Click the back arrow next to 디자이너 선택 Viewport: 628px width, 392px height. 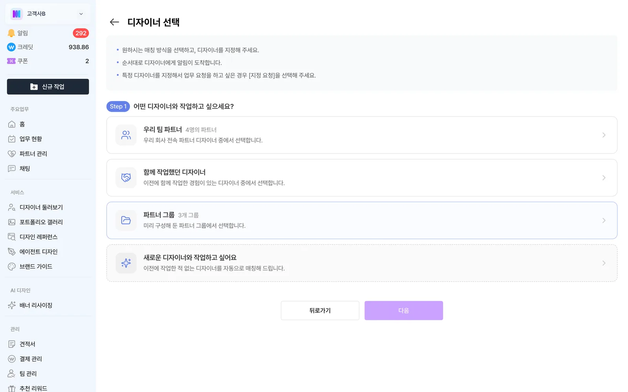114,22
